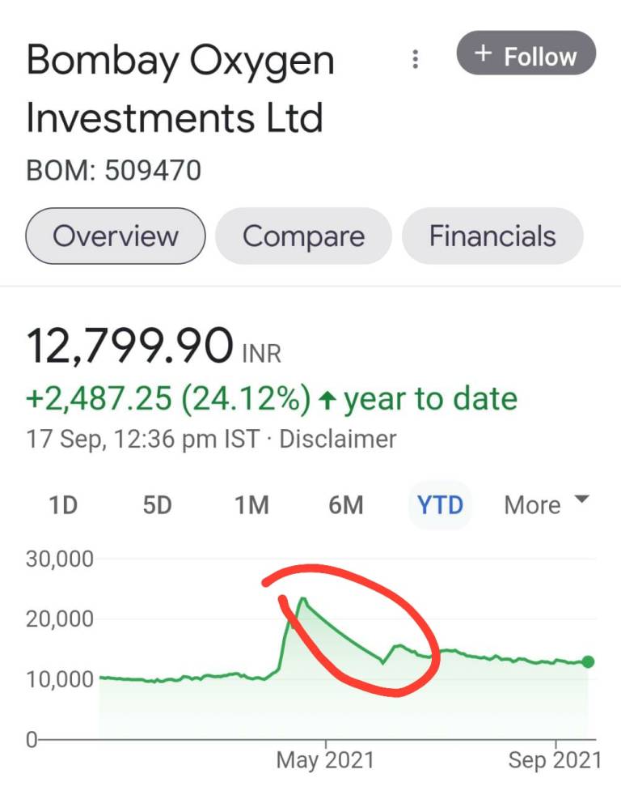Click the Follow button

pyautogui.click(x=526, y=56)
